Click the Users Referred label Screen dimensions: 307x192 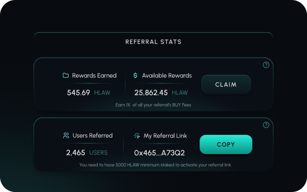pyautogui.click(x=93, y=136)
